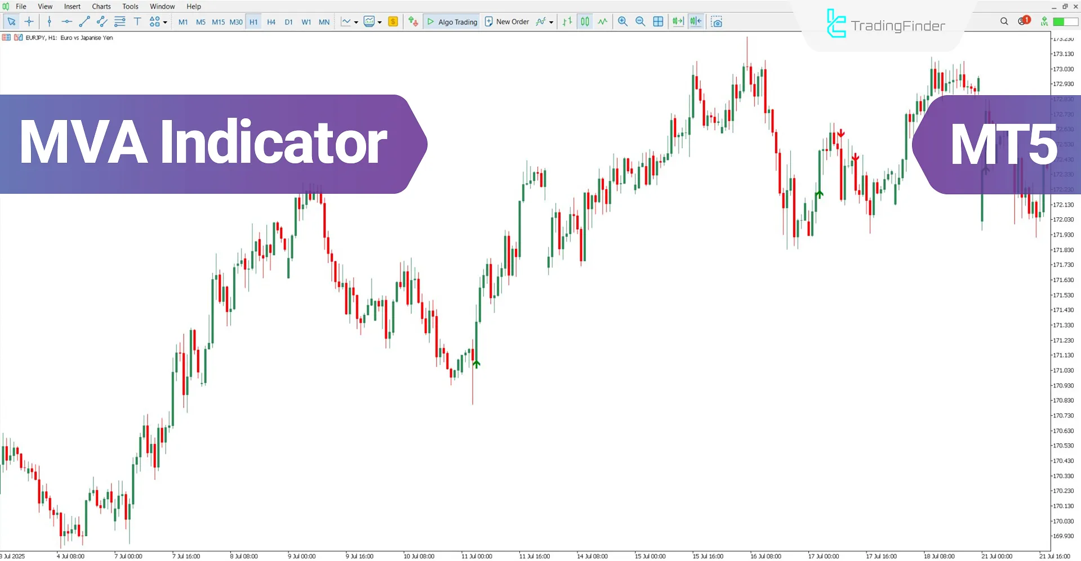Click the New Order button

(506, 22)
